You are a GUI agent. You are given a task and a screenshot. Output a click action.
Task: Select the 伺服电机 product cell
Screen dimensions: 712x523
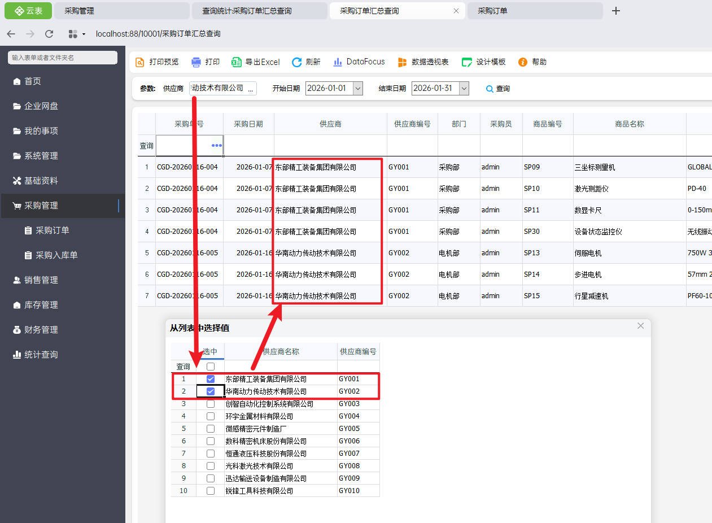(630, 253)
